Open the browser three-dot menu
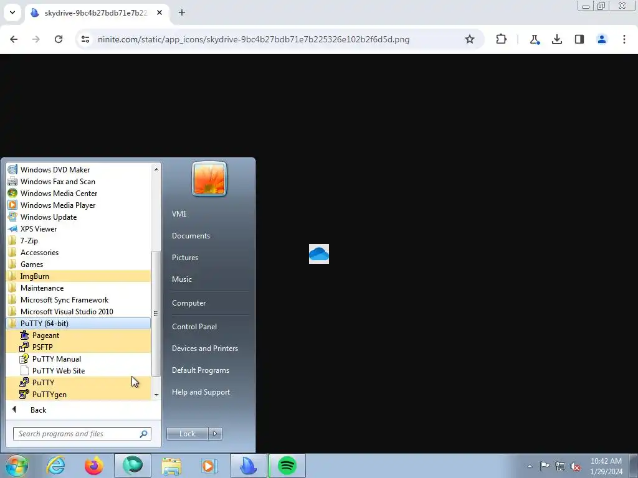Viewport: 638px width, 478px height. tap(624, 39)
